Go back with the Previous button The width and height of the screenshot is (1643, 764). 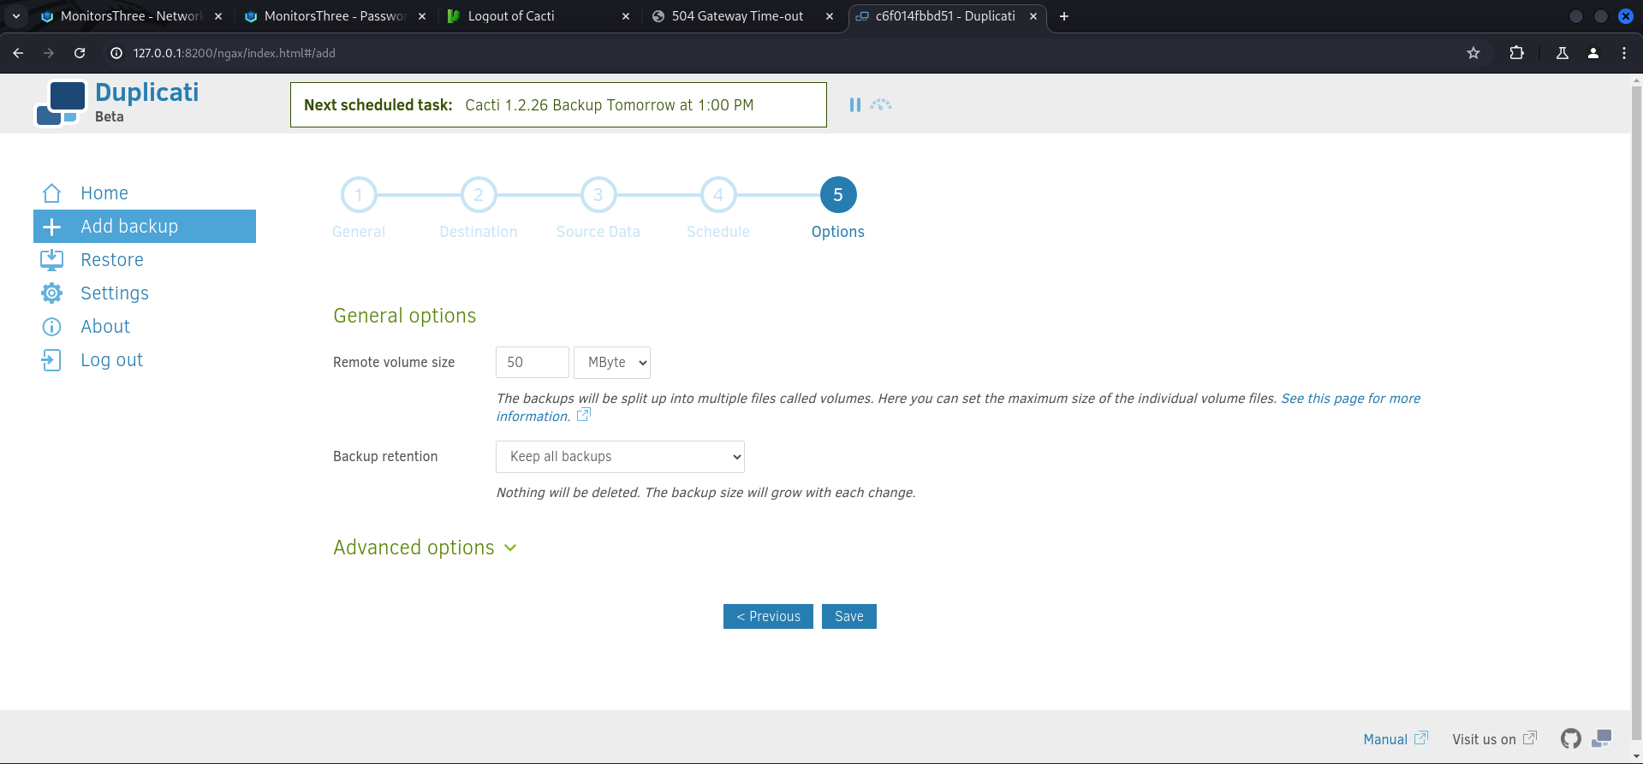click(x=768, y=617)
